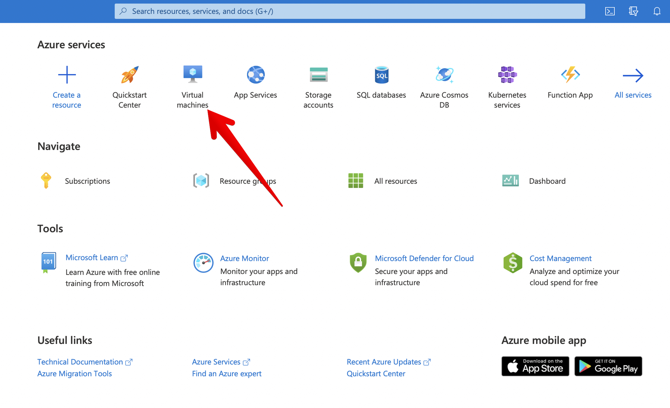Select the All resources navigate label
Image resolution: width=670 pixels, height=408 pixels.
[396, 181]
